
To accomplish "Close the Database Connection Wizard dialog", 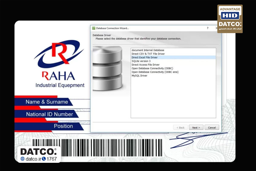I will click(x=216, y=28).
